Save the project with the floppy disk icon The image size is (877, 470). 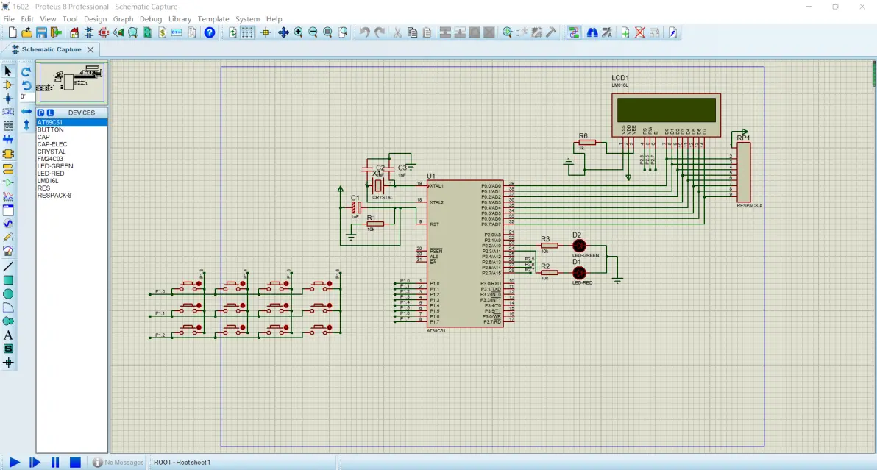click(41, 33)
